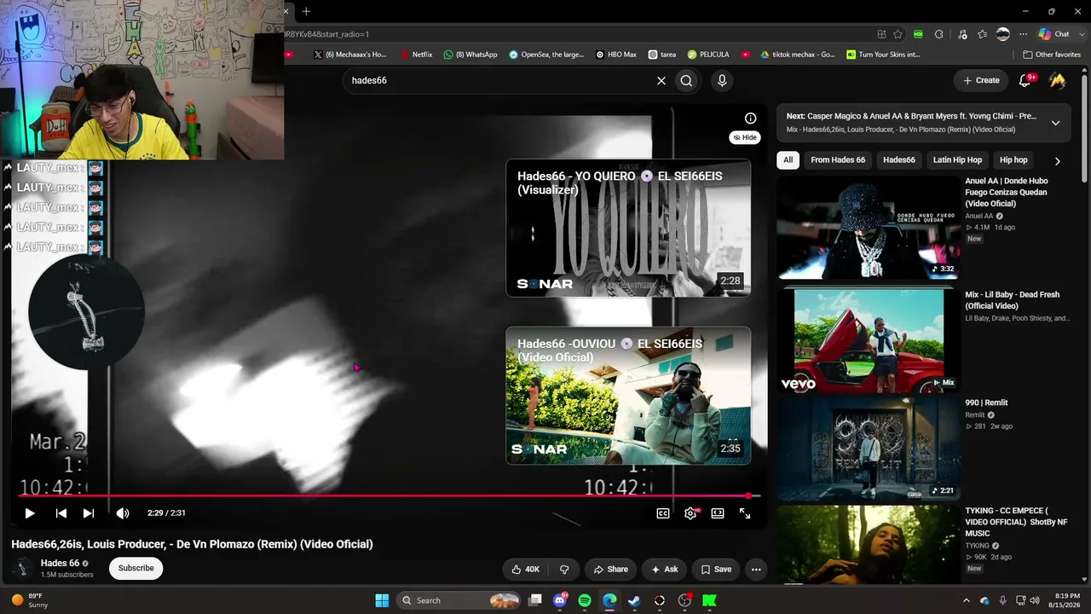Toggle closed captions on the player

tap(663, 513)
